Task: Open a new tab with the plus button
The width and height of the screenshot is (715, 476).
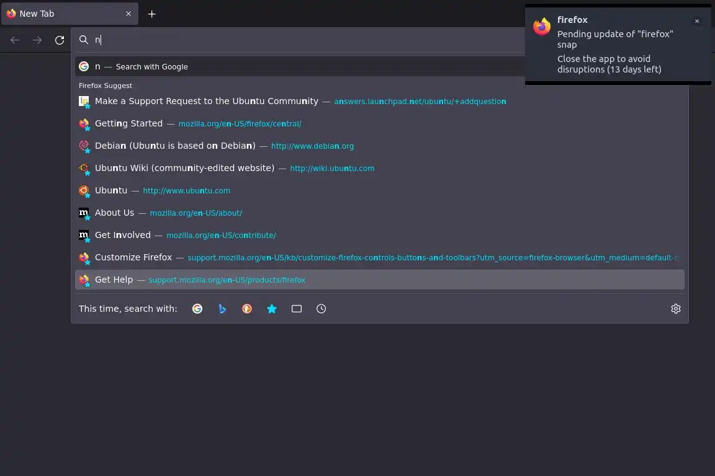Action: pyautogui.click(x=152, y=14)
